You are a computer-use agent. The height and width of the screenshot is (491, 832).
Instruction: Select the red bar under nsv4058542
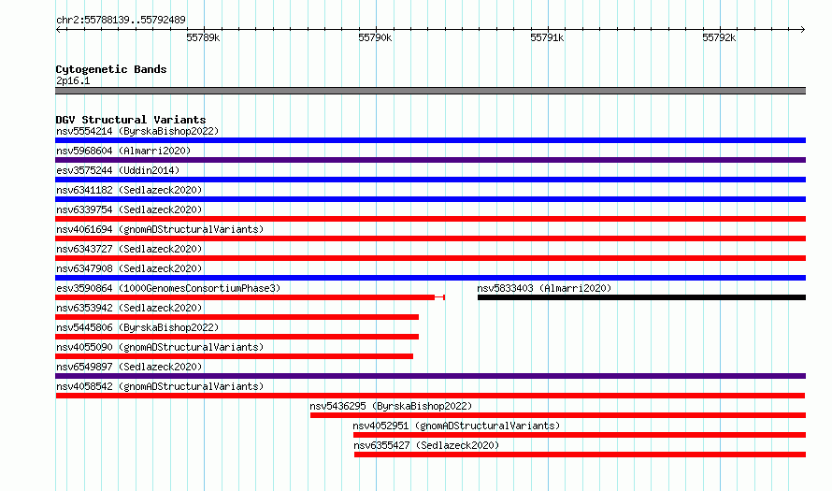tap(430, 396)
